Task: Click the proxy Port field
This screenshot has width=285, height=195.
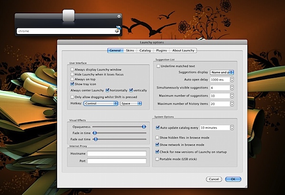Action: [117, 161]
